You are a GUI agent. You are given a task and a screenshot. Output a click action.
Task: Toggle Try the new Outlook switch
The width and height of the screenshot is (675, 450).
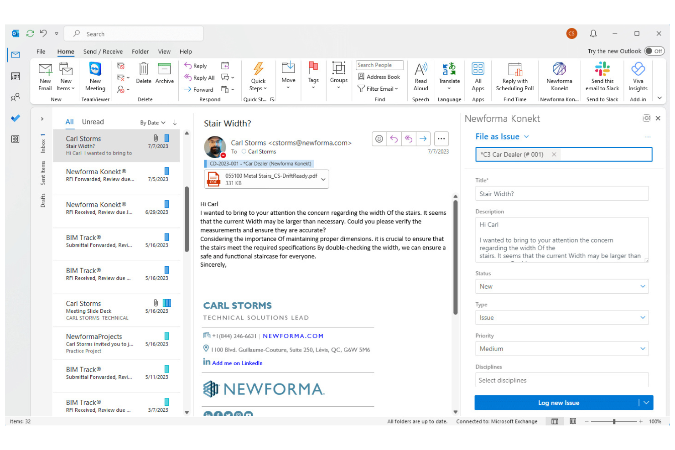coord(654,51)
